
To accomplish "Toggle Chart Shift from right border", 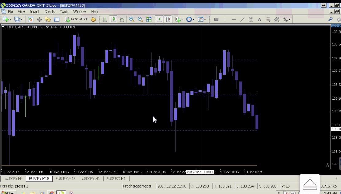I will pos(168,19).
